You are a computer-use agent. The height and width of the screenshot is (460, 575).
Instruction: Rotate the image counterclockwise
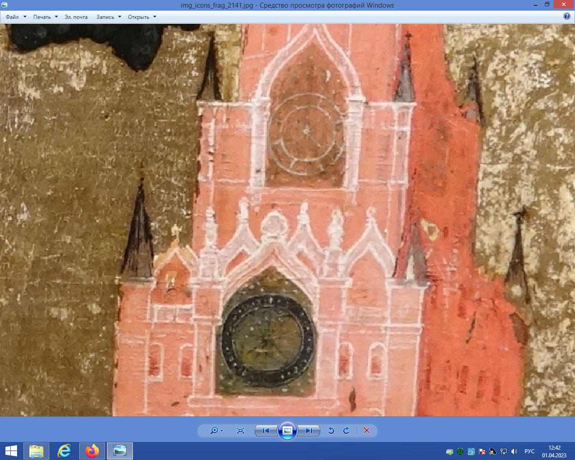point(331,430)
